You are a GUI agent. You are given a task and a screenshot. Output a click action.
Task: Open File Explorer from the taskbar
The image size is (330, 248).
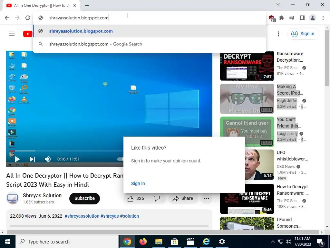(159, 242)
